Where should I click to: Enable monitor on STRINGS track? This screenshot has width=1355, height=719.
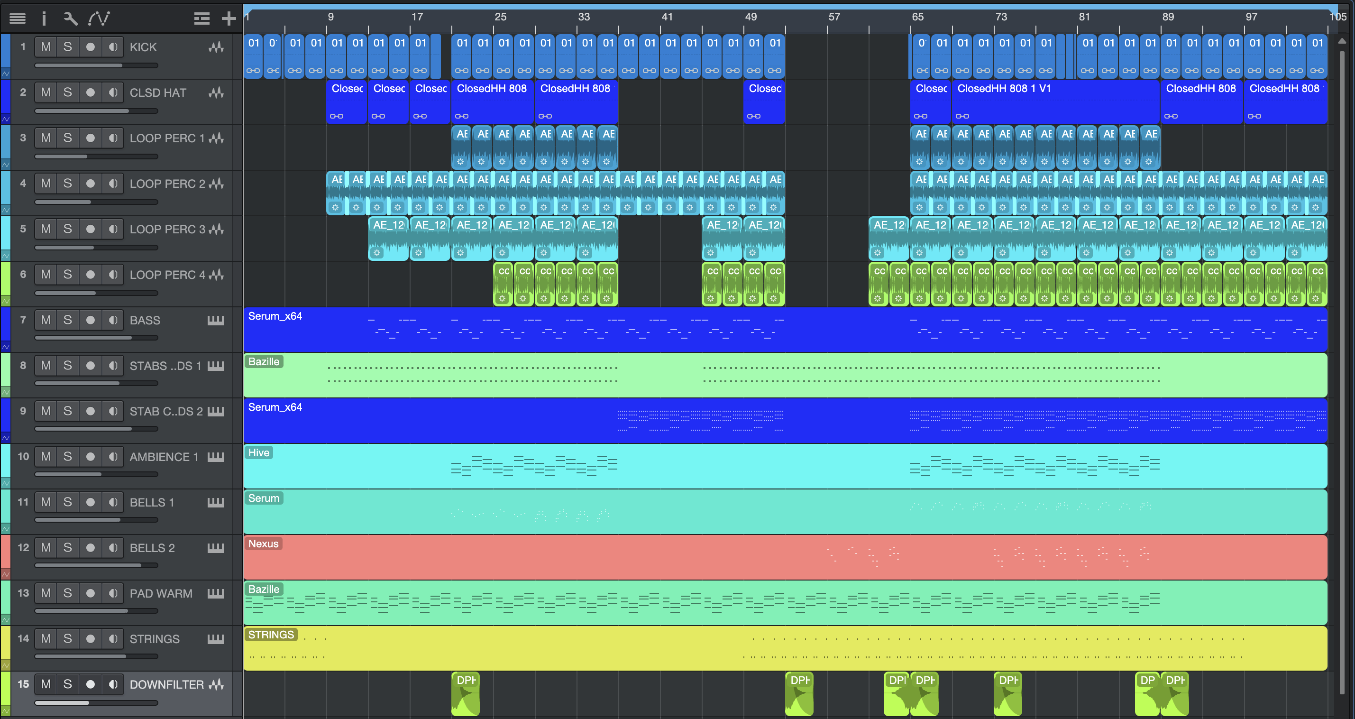[112, 638]
